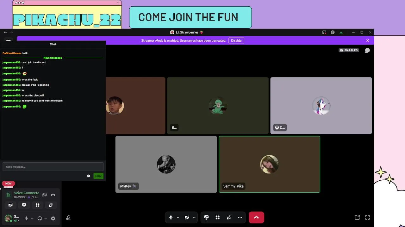
Task: Click the "whats the discord?" chat message
Action: 33,96
